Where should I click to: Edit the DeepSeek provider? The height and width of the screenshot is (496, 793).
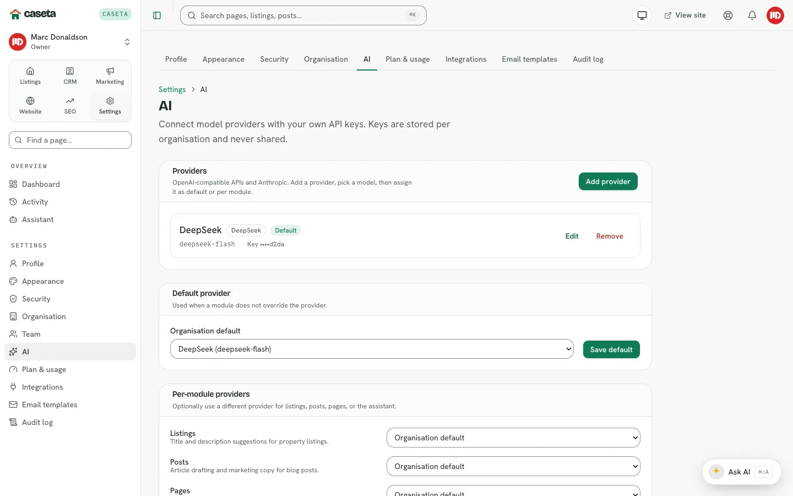click(x=572, y=236)
